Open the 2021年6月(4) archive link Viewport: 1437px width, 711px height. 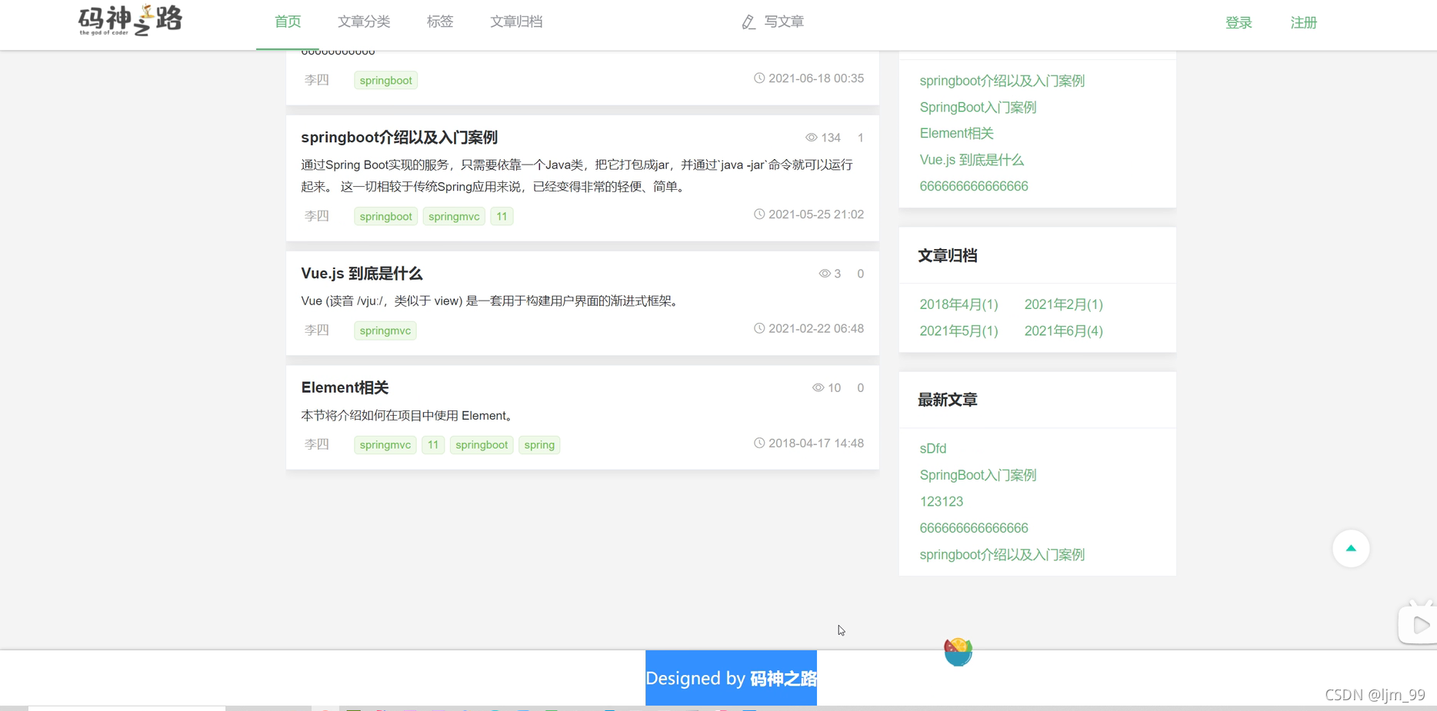pyautogui.click(x=1064, y=331)
